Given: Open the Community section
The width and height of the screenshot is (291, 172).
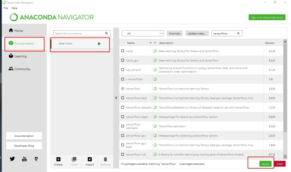Looking at the screenshot, I should tap(19, 69).
